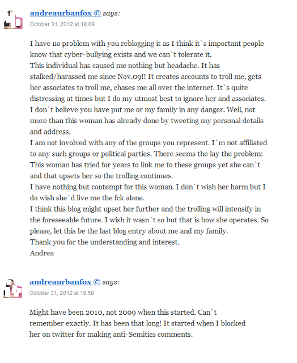Click the line 'Thank you for the understanding and interest.'
Screen dimensions: 297x363
pyautogui.click(x=104, y=242)
